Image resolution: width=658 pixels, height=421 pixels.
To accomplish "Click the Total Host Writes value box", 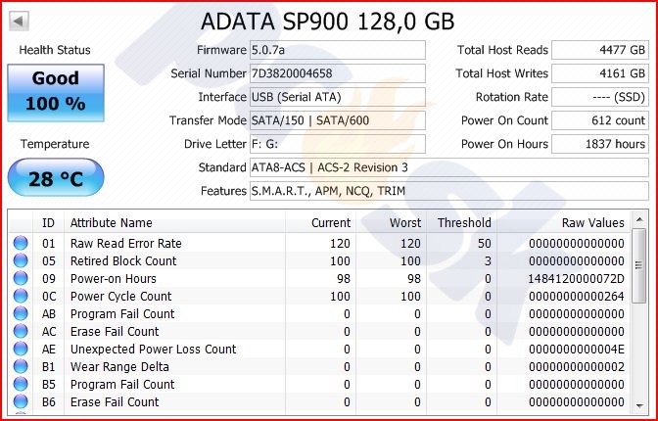I will pyautogui.click(x=600, y=73).
